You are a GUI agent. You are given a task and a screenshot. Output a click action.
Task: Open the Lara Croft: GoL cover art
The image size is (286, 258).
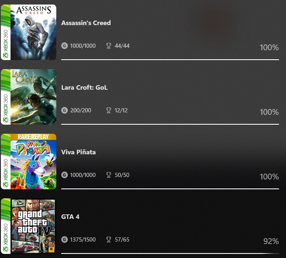click(x=28, y=97)
